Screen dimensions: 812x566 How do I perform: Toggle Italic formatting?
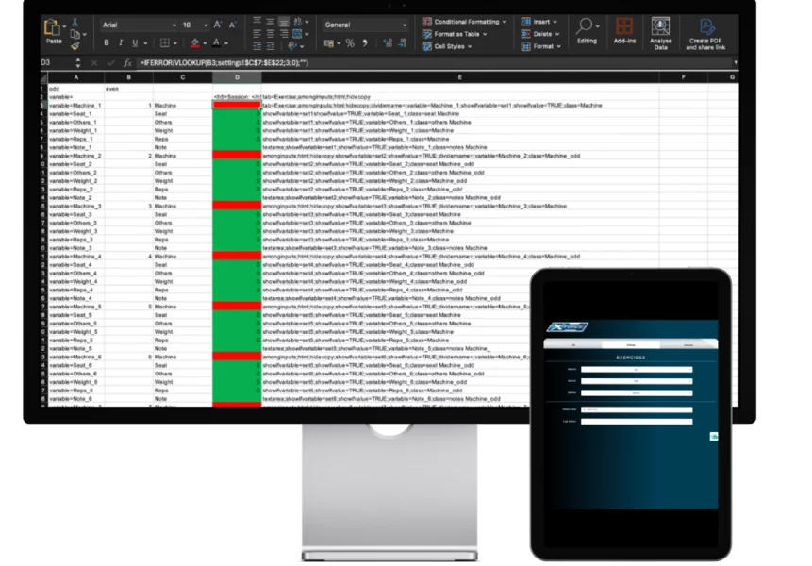pyautogui.click(x=121, y=43)
